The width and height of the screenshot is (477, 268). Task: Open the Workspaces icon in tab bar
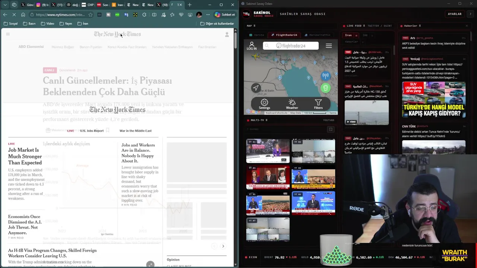[x=14, y=5]
